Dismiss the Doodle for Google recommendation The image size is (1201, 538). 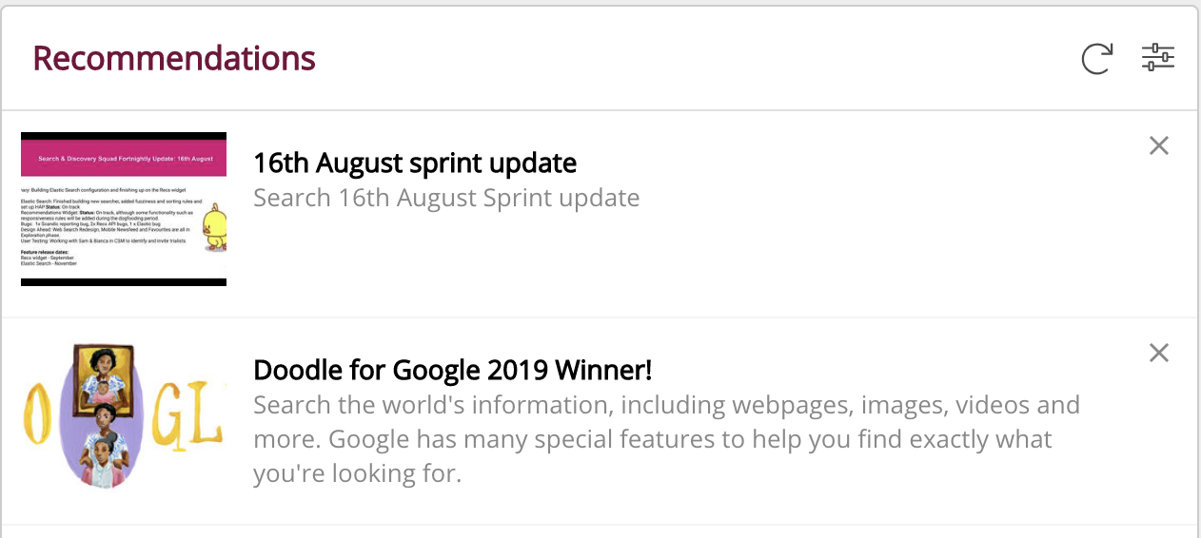tap(1158, 353)
